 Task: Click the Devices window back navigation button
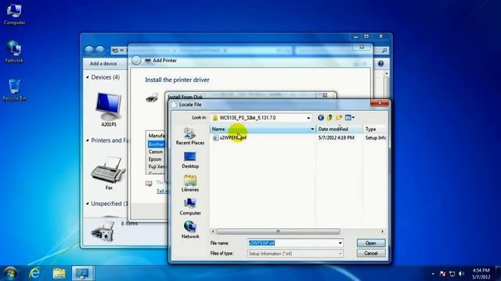89,50
